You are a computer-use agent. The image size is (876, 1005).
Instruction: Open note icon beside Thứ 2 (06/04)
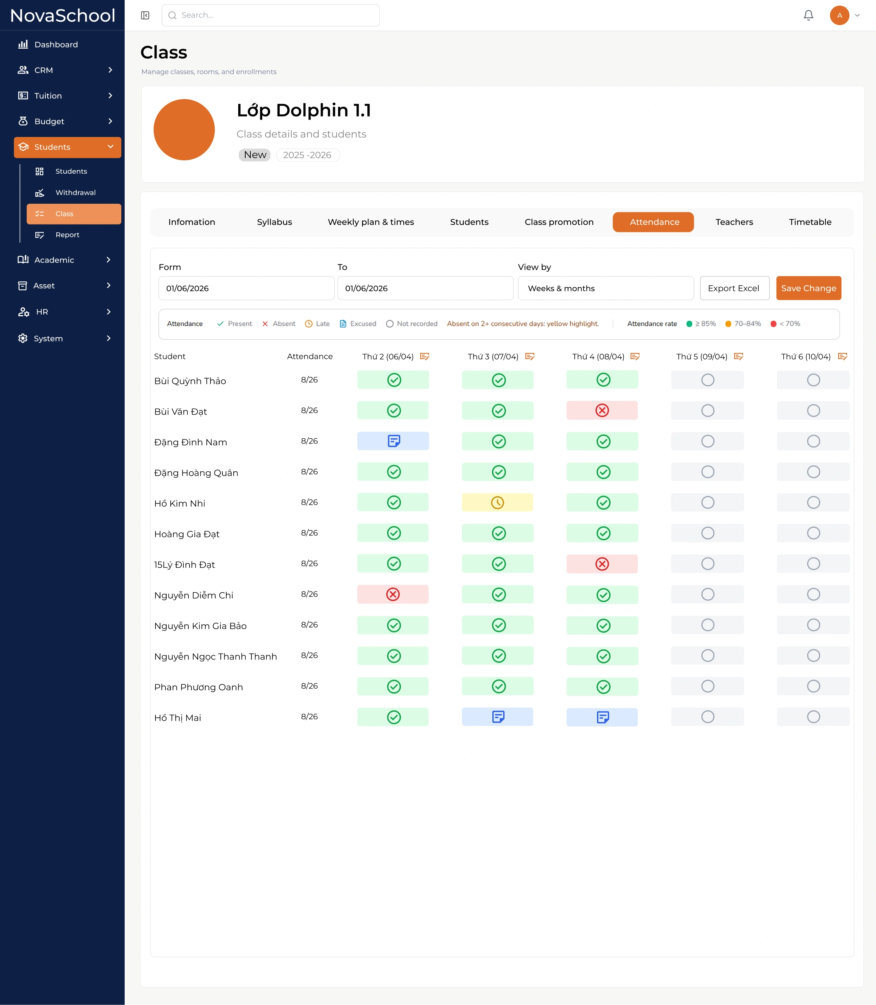(x=425, y=357)
